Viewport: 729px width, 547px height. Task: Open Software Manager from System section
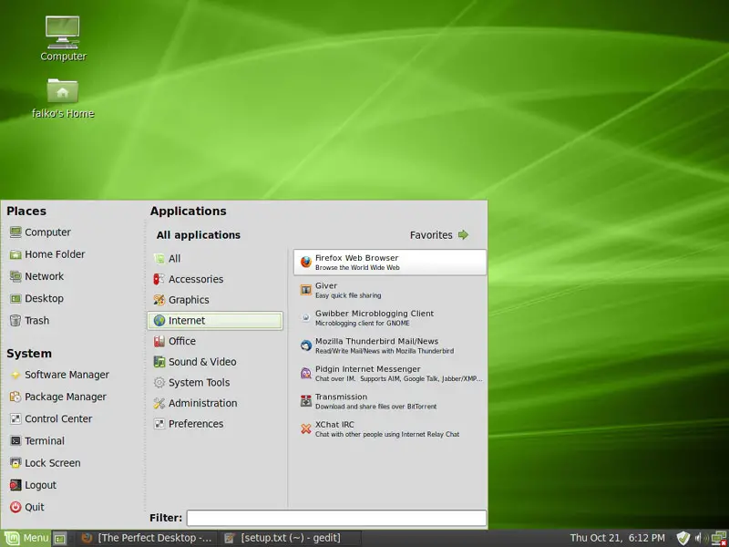click(x=67, y=375)
